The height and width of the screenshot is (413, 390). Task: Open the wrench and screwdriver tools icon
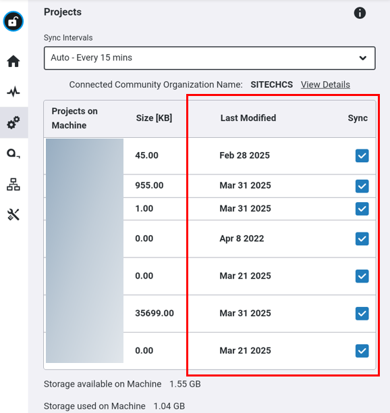[x=13, y=215]
